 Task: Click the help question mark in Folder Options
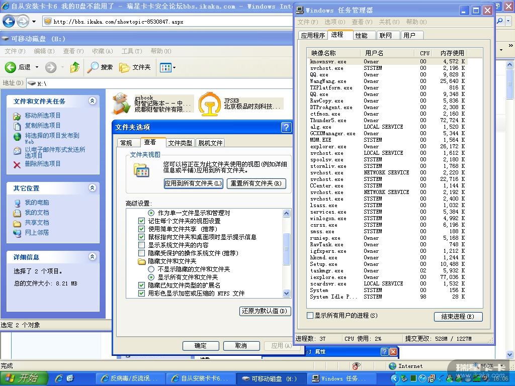click(286, 127)
